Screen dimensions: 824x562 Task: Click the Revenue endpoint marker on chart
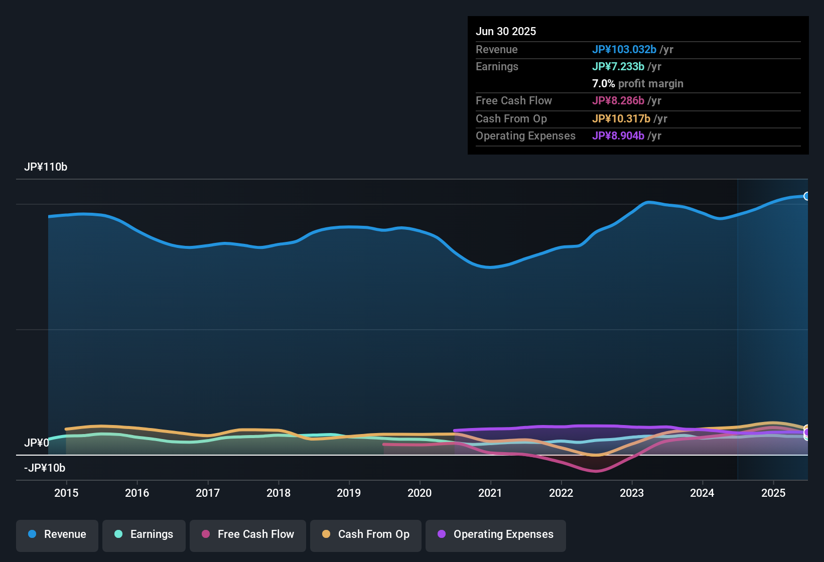pyautogui.click(x=806, y=196)
